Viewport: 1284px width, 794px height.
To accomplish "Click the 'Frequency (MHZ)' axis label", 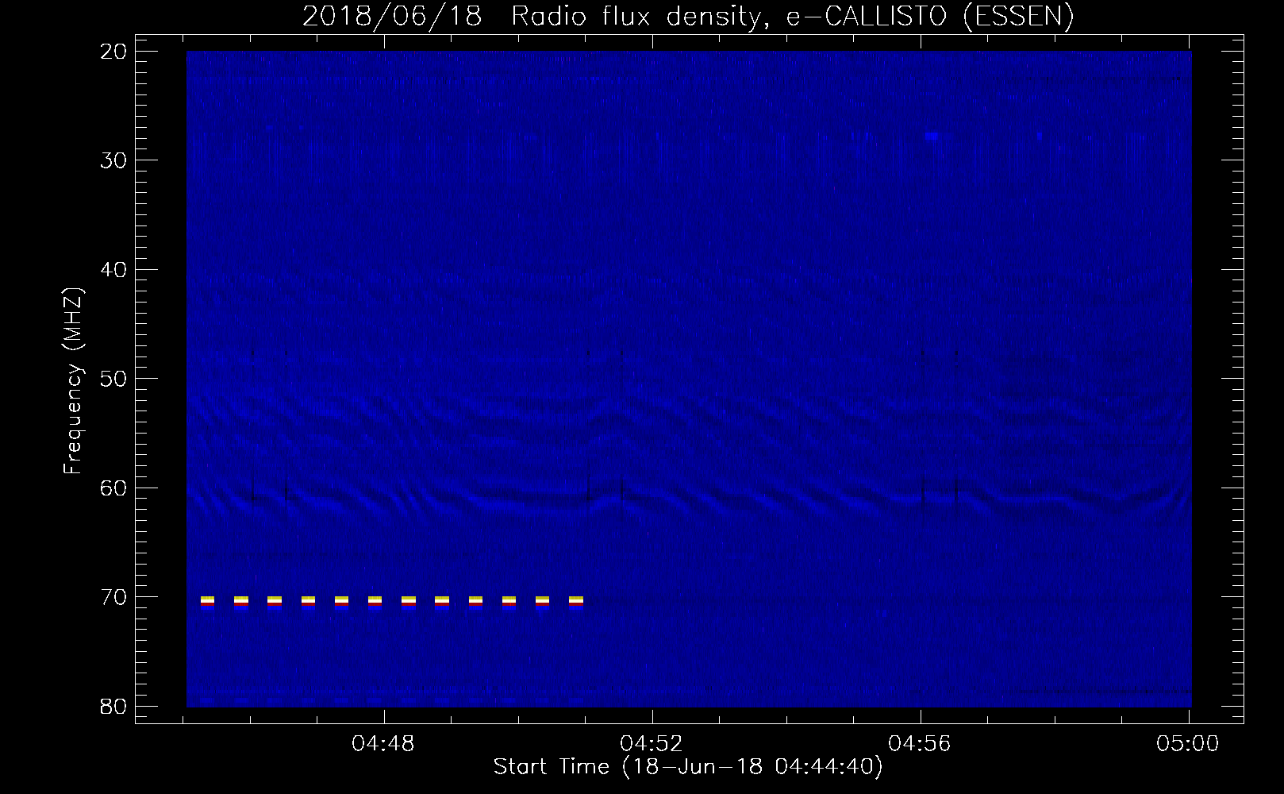I will [73, 381].
